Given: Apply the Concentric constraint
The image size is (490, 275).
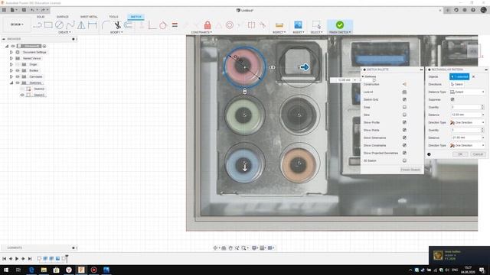Looking at the screenshot, I should (x=230, y=25).
